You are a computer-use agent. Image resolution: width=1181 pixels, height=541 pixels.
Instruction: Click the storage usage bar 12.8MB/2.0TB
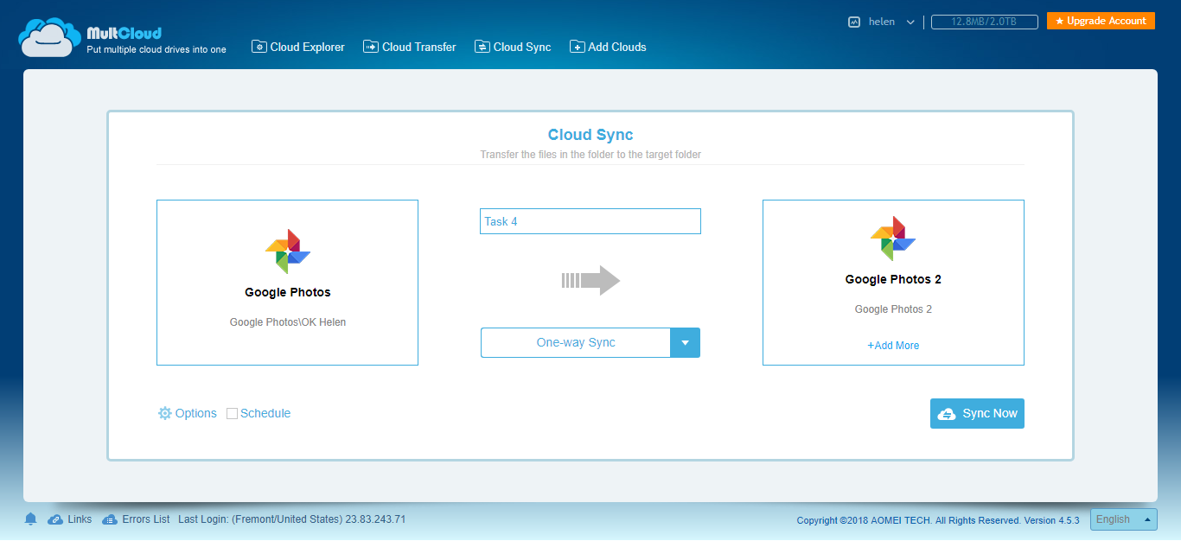983,22
